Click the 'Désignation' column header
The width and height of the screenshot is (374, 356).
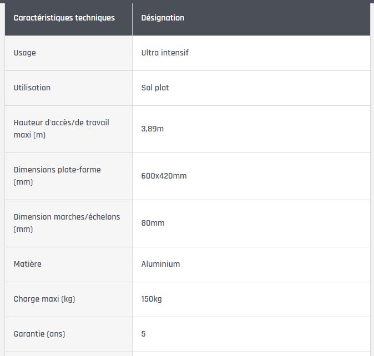[x=163, y=18]
